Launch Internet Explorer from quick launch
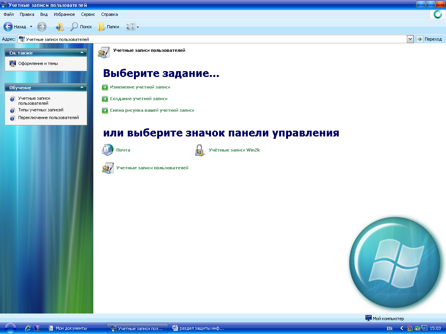446x334 pixels. [x=28, y=328]
